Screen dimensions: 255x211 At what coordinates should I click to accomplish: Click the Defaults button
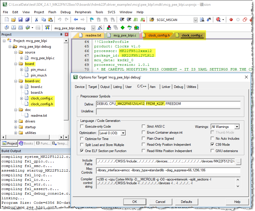pos(186,202)
